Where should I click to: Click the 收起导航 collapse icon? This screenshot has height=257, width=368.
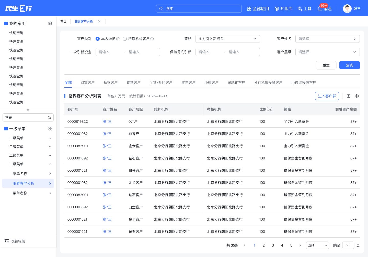(7, 241)
